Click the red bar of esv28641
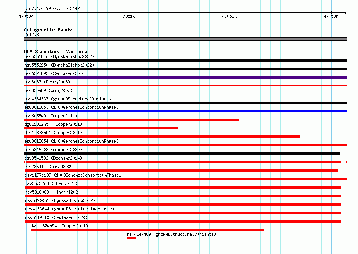Image resolution: width=358 pixels, height=254 pixels. (x=181, y=171)
